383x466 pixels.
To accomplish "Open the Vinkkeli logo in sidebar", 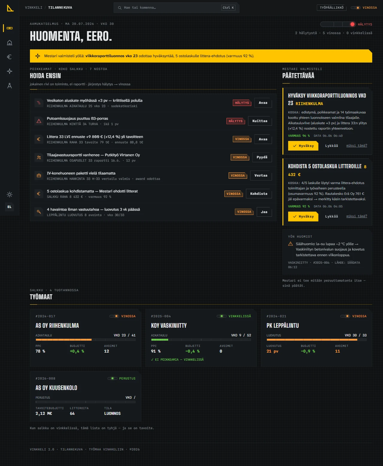I will (10, 8).
